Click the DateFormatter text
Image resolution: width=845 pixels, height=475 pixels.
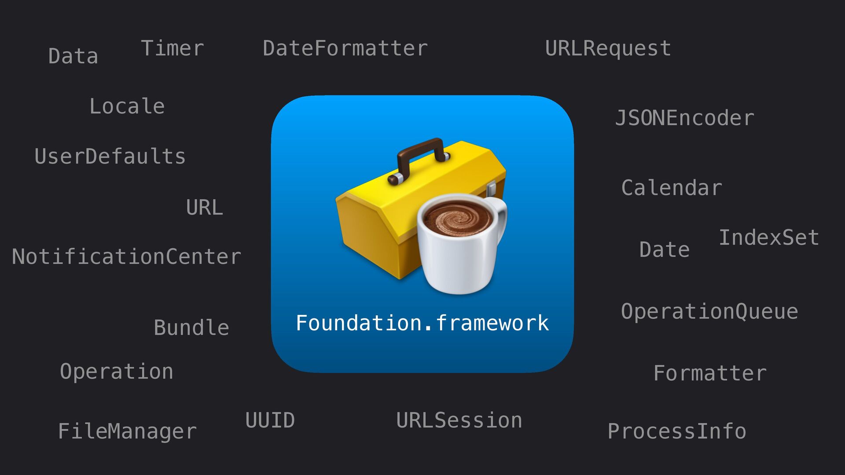(x=345, y=48)
